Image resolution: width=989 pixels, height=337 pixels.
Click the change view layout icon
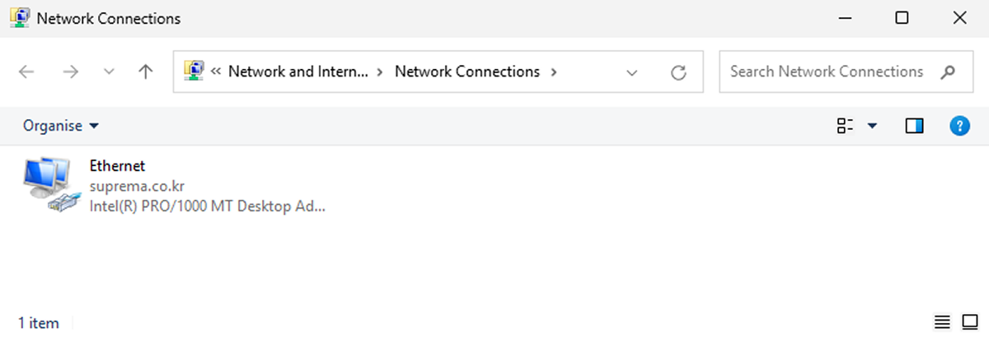845,126
